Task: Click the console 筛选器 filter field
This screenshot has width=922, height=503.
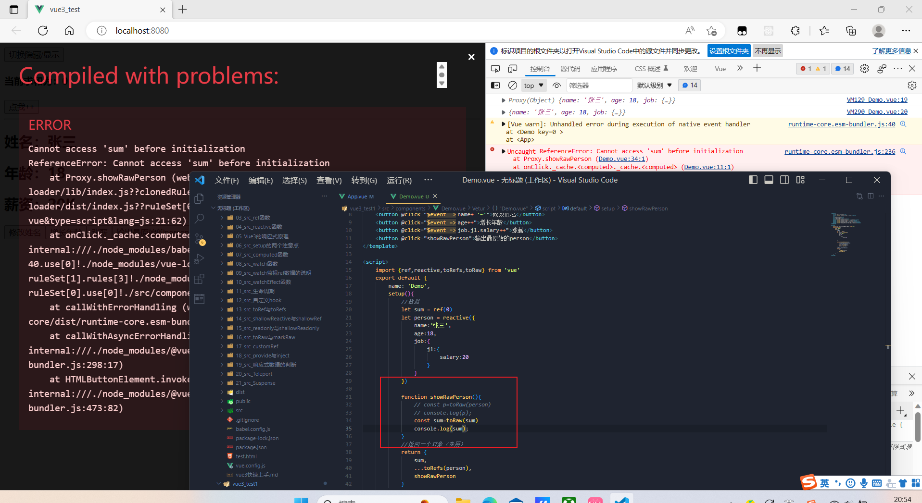Action: coord(599,85)
